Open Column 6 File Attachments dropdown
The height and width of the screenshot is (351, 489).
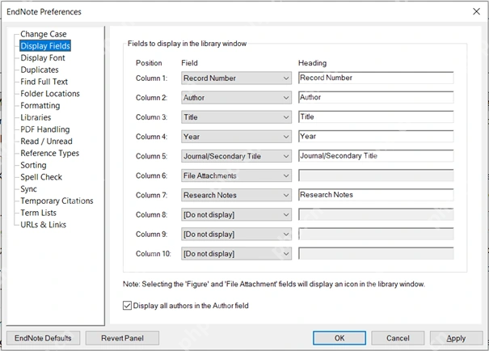236,175
